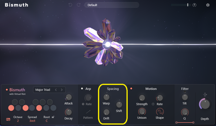Disable the Motion section toggle
Screen dimensions: 216x126
coord(131,89)
